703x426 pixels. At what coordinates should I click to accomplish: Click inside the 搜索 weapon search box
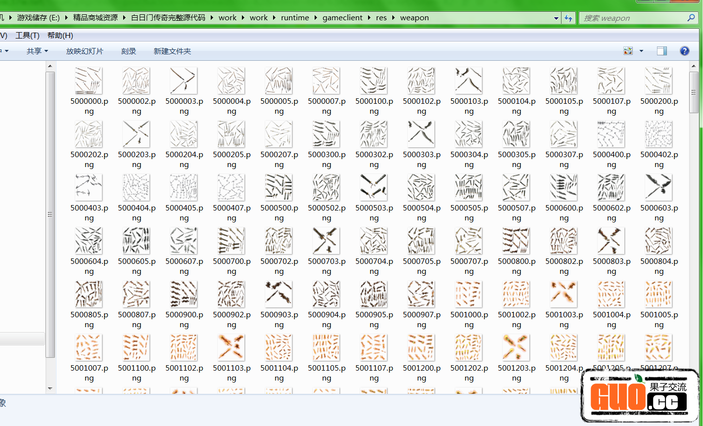click(x=628, y=17)
